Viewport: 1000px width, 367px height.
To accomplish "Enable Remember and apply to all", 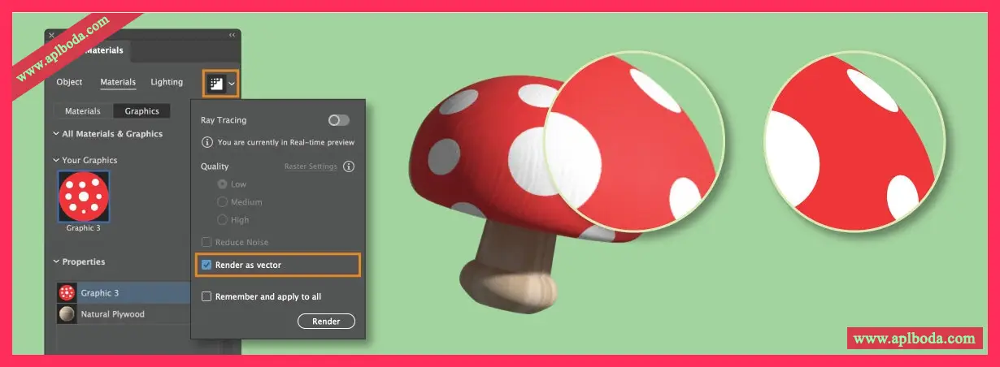I will pos(207,296).
